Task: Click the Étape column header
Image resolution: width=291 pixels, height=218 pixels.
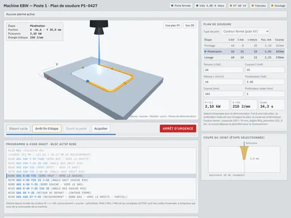Action: [208, 40]
